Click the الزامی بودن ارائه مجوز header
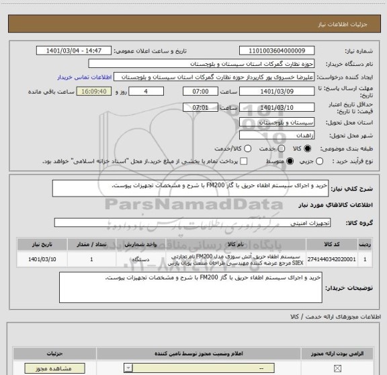This screenshot has width=387, height=375. [x=337, y=353]
